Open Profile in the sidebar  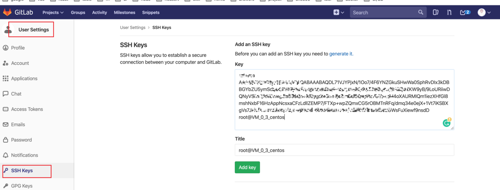pyautogui.click(x=18, y=48)
